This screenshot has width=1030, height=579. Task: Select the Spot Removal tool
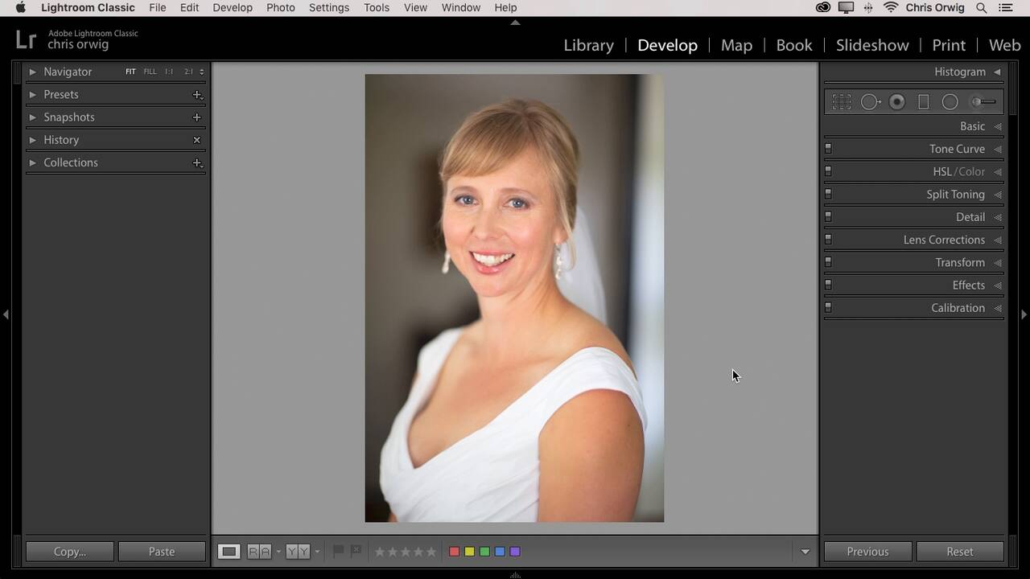871,102
